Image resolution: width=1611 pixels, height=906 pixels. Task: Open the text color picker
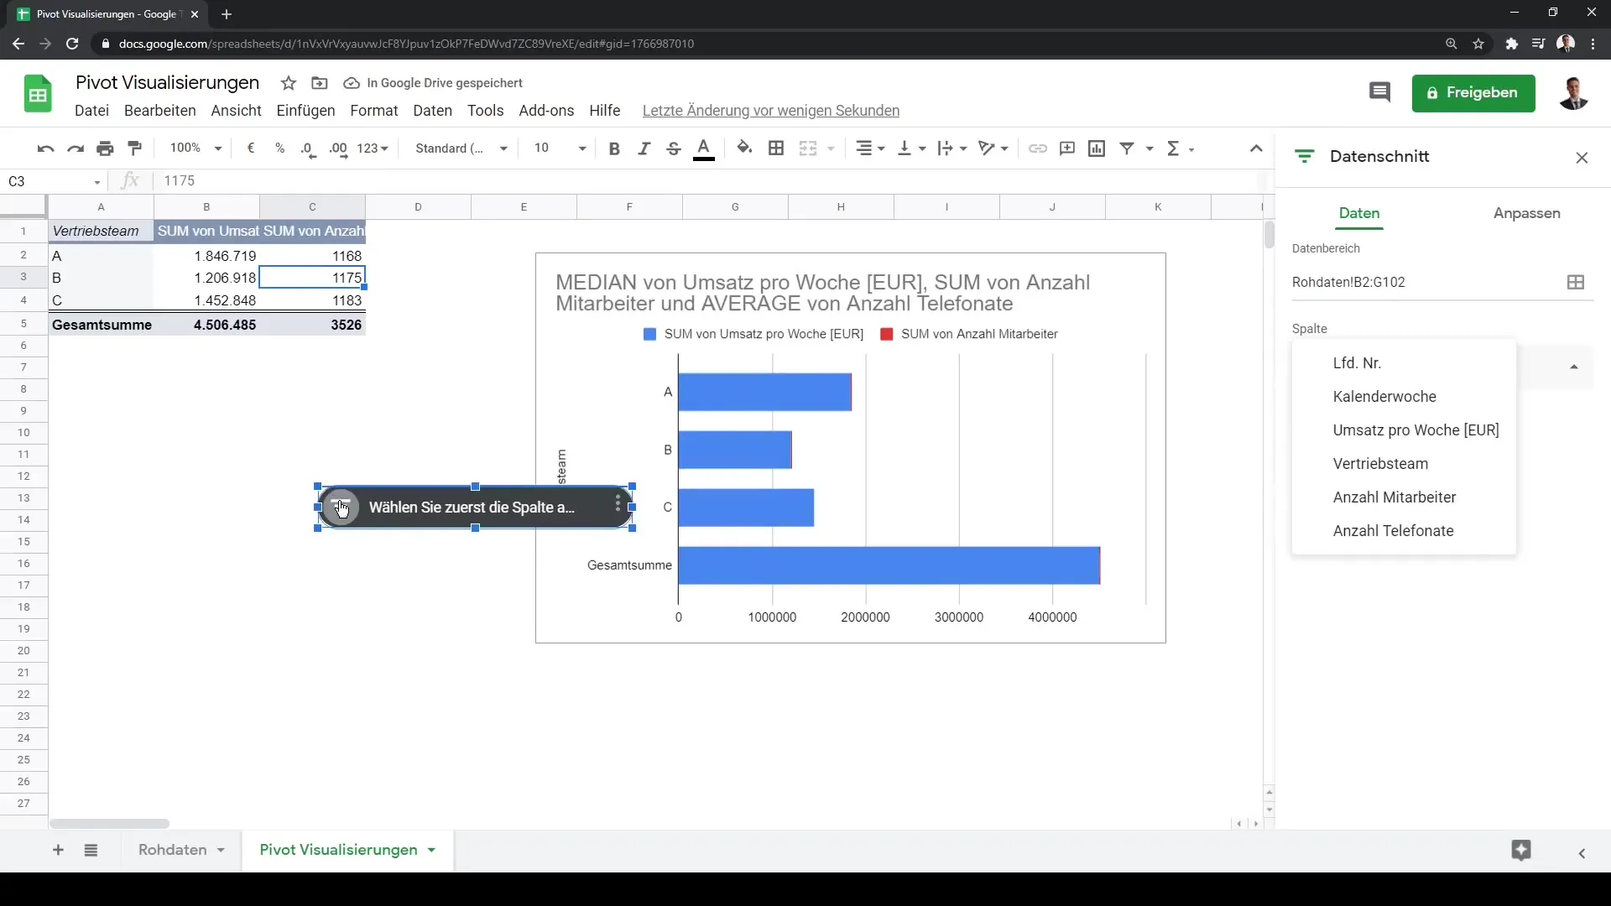704,148
